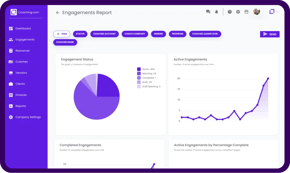
Task: Select the Dashboard grid icon in sidebar
Action: coord(11,28)
